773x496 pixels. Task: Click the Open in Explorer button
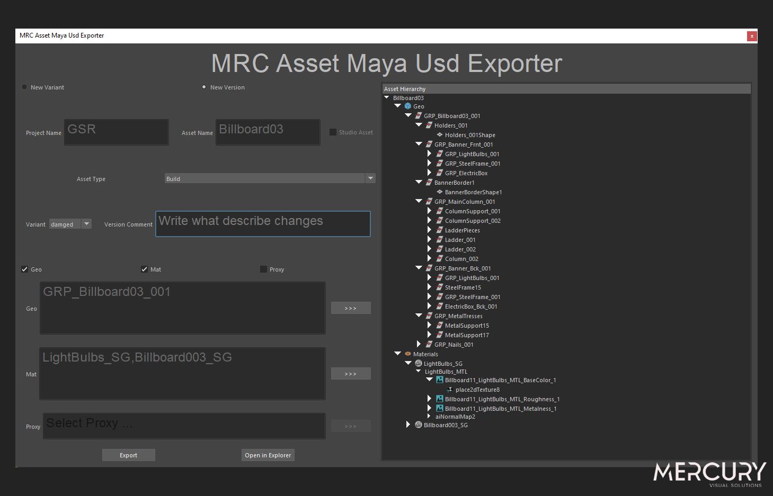pos(268,455)
